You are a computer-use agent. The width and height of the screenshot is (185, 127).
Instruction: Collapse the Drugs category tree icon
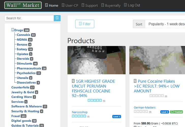[x=13, y=30]
